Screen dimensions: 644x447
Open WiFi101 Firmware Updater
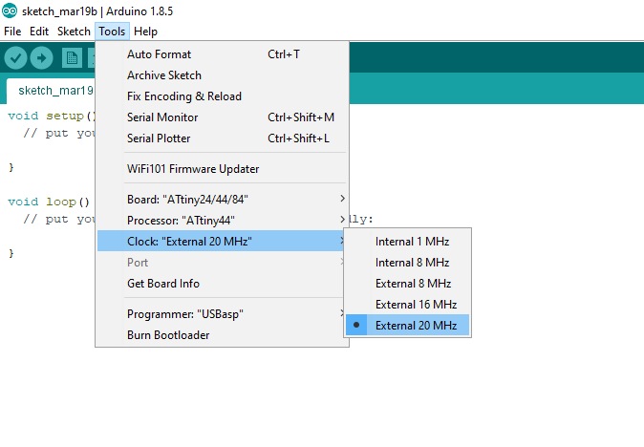[193, 169]
